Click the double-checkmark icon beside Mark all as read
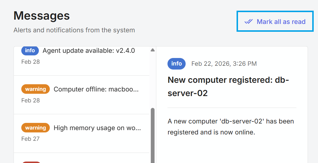The height and width of the screenshot is (163, 318). [x=248, y=22]
